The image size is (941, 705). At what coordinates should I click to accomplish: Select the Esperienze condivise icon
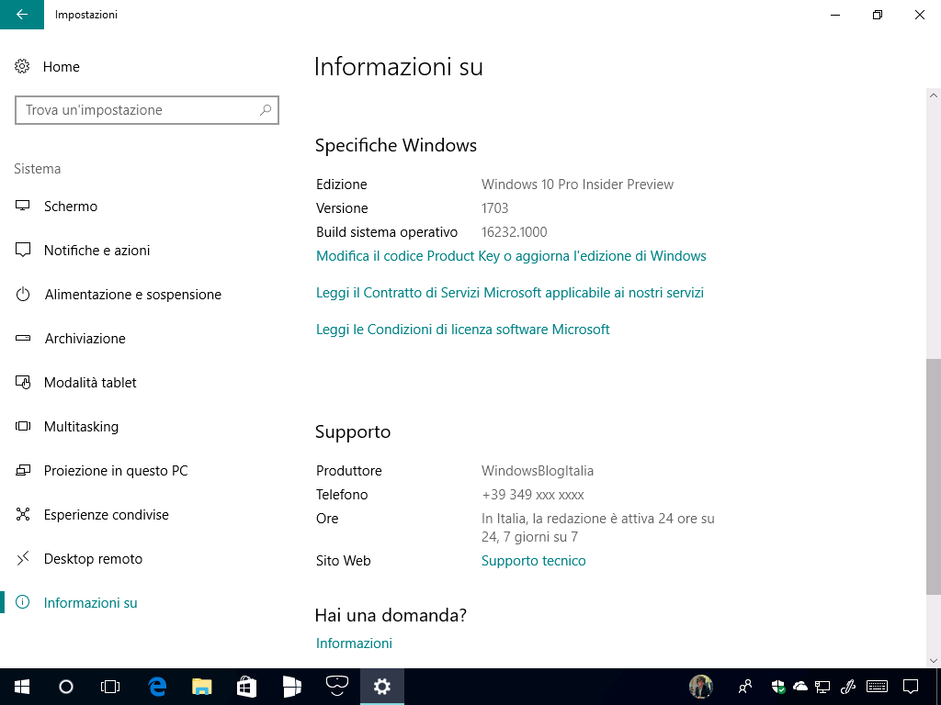coord(22,514)
